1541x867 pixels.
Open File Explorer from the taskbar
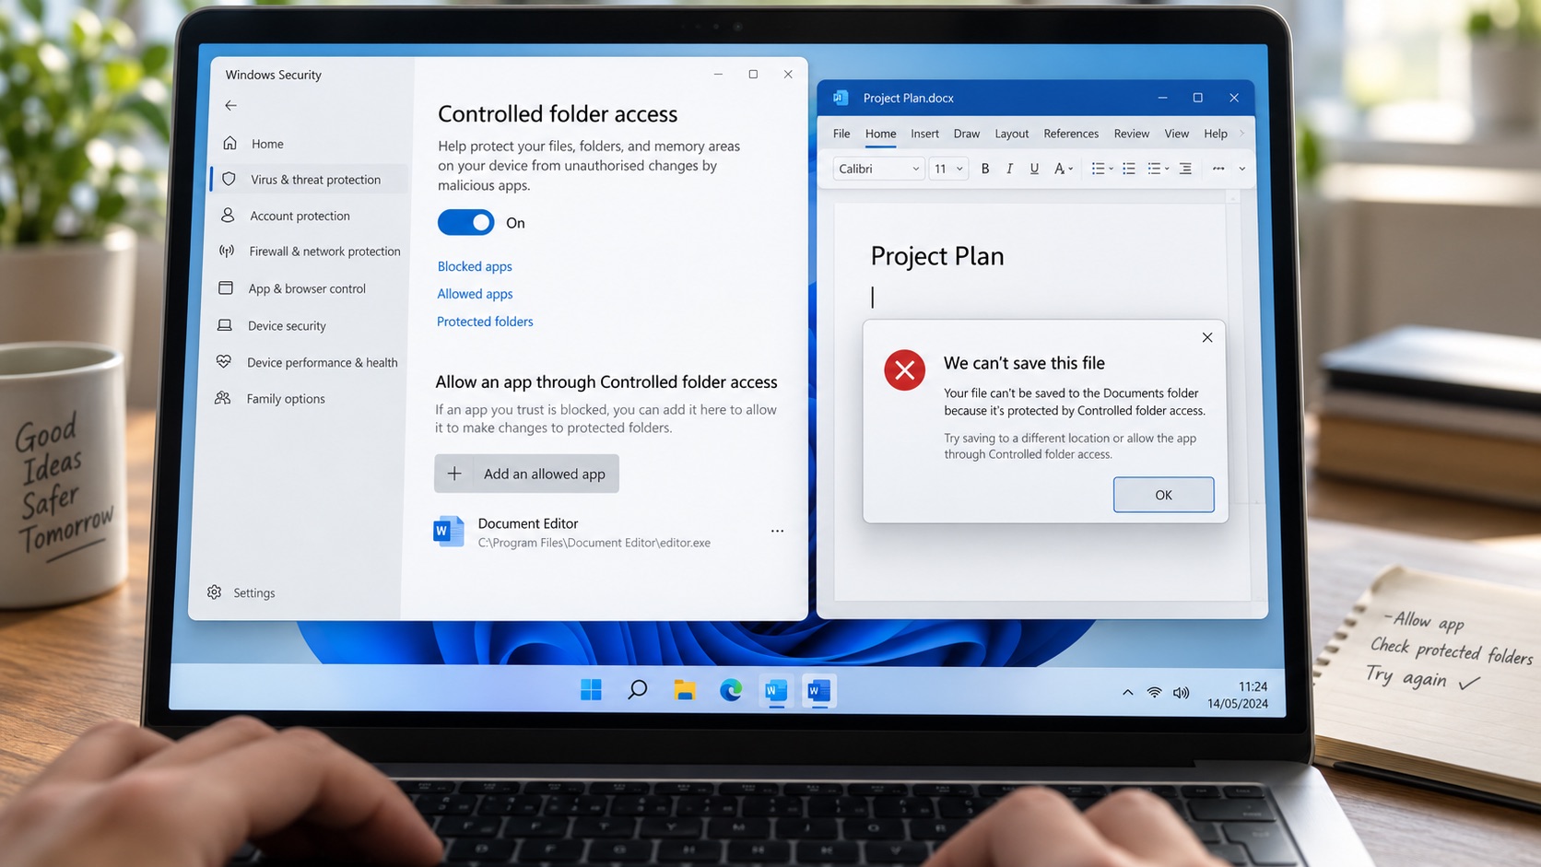pos(684,689)
